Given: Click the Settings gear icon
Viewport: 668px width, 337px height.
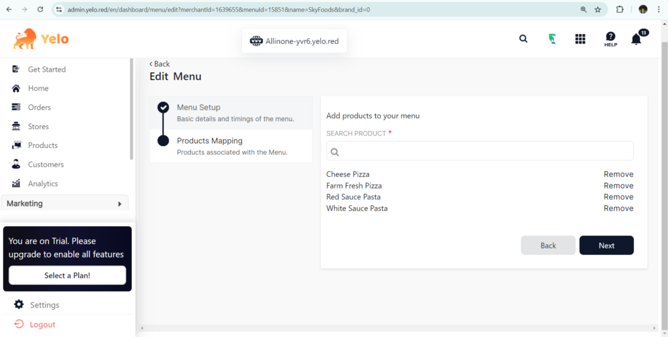Looking at the screenshot, I should 19,304.
